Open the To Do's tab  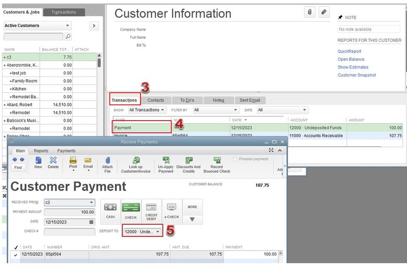point(187,100)
